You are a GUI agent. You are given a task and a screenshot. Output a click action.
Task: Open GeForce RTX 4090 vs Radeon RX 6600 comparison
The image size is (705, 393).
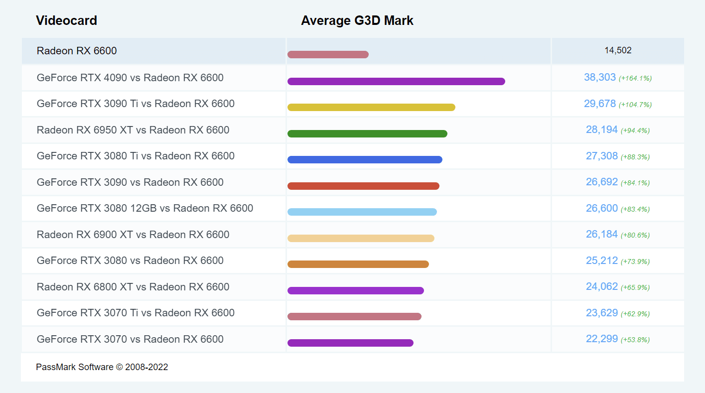coord(130,78)
